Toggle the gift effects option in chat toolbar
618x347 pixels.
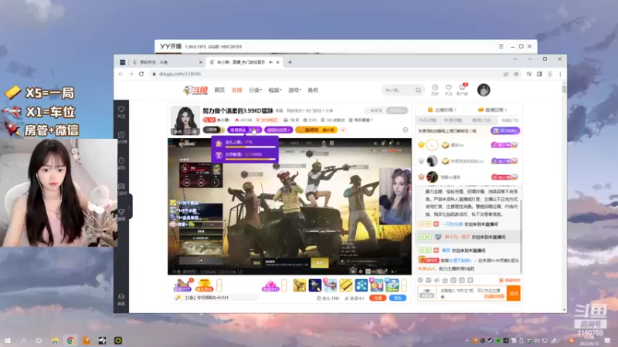click(510, 280)
